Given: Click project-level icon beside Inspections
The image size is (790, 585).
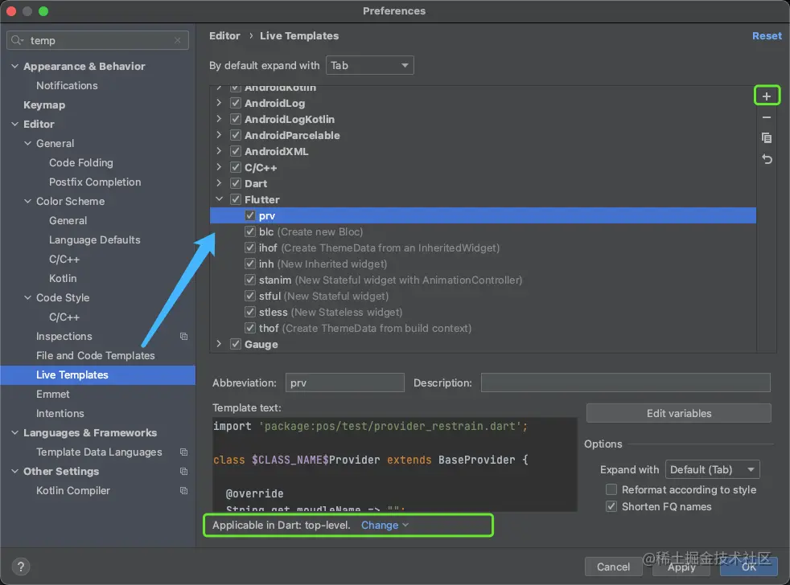Looking at the screenshot, I should click(x=184, y=337).
